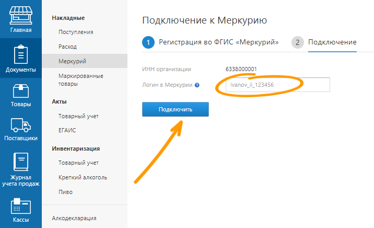374x228 pixels.
Task: Open Крепкий алкоголь inventory
Action: point(83,177)
